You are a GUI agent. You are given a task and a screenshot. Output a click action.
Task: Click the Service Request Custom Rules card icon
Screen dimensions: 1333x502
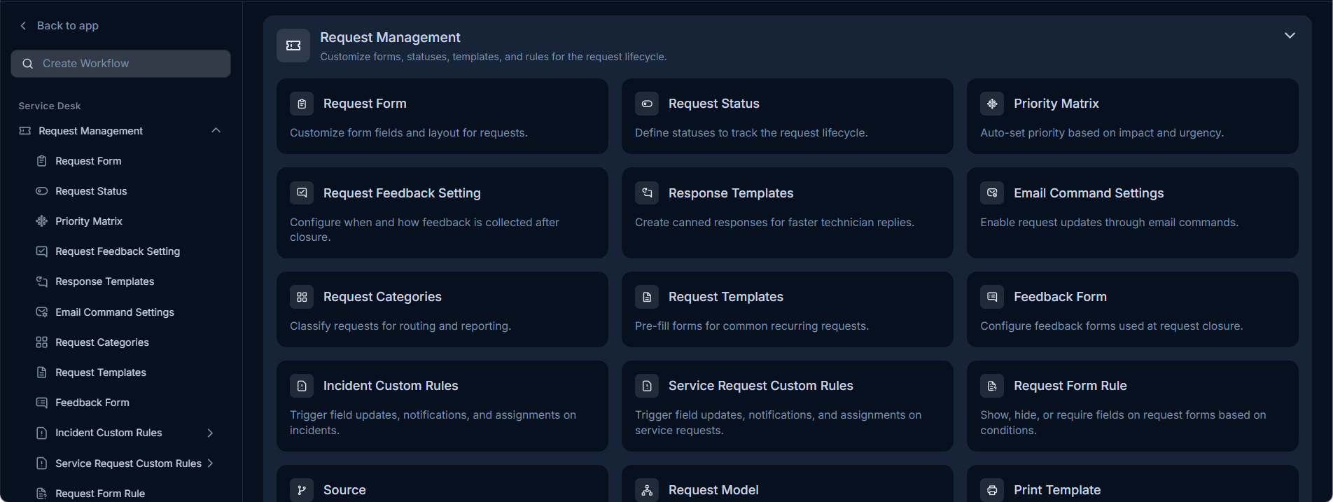tap(647, 386)
